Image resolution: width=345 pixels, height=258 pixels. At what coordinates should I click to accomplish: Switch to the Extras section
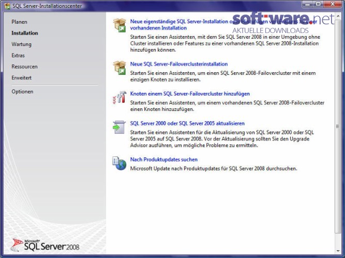click(x=18, y=55)
